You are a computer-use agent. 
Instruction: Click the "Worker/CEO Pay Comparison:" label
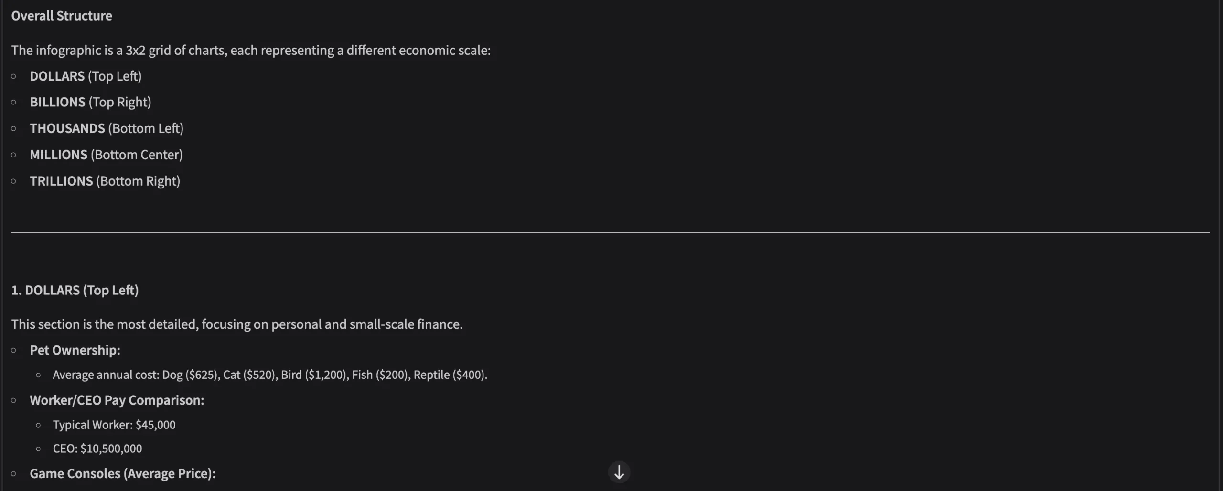tap(117, 400)
